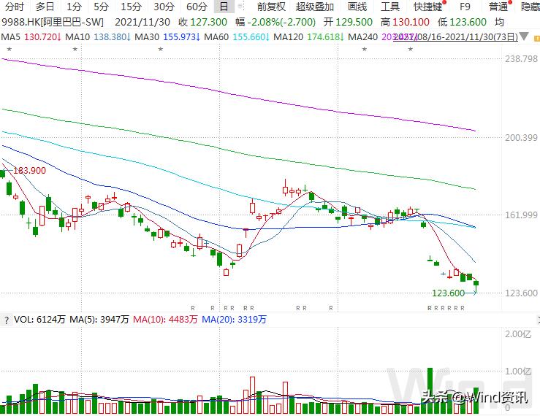The image size is (540, 416).
Task: Click the 隐藏 hide button
Action: pos(531,7)
